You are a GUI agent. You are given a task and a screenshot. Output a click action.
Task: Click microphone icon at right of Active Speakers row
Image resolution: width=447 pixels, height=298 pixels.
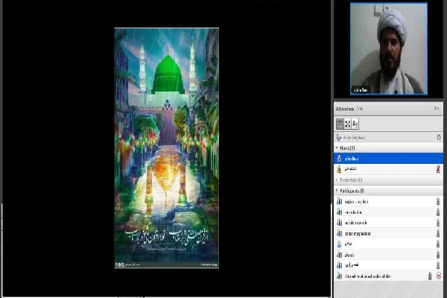point(439,137)
